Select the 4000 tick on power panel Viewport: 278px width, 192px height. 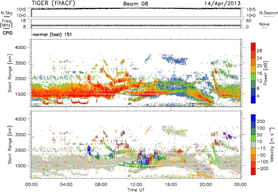click(x=20, y=47)
